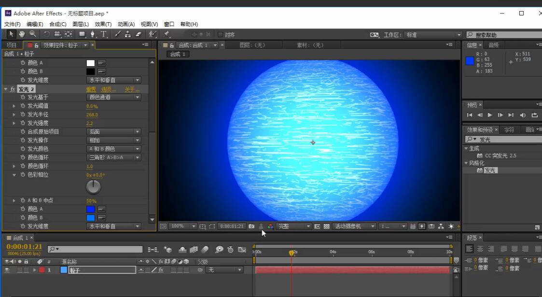The image size is (542, 297).
Task: Open the 发光基于 dropdown
Action: point(114,97)
